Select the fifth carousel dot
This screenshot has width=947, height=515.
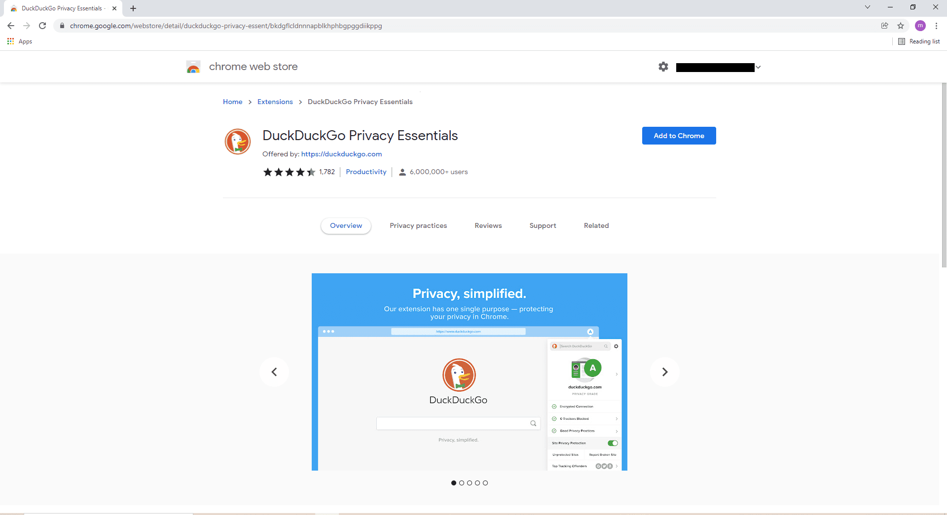click(485, 483)
